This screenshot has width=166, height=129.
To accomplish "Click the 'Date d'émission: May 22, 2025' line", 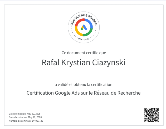I will click(25, 114).
